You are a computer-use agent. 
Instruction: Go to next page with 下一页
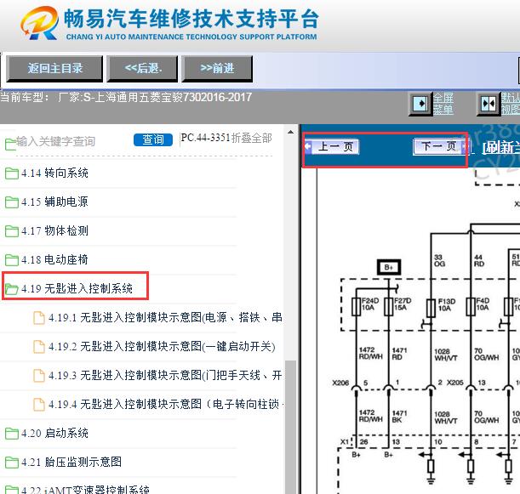(440, 146)
